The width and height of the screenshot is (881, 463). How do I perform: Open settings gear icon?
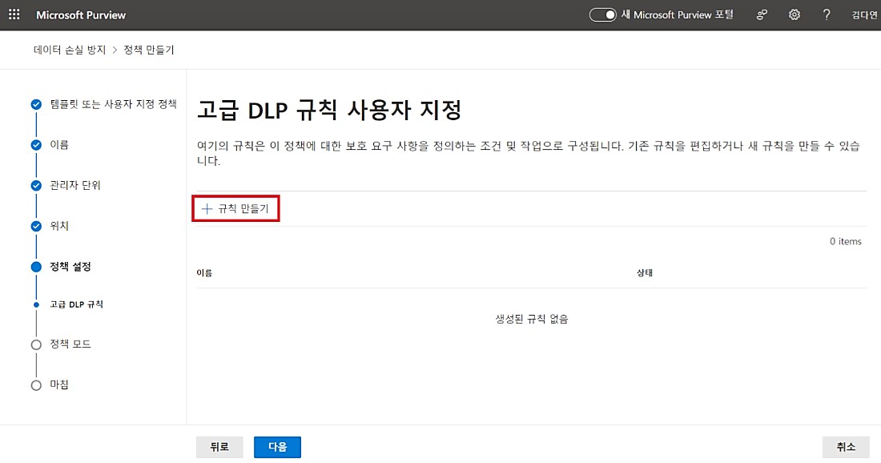point(794,15)
